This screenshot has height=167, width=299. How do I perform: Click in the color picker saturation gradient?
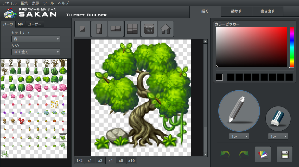coord(251,47)
